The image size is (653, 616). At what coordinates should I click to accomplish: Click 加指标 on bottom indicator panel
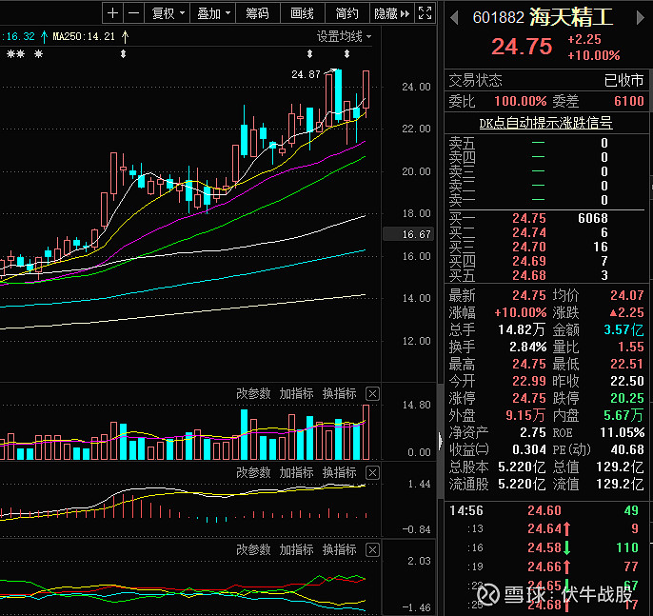(296, 549)
